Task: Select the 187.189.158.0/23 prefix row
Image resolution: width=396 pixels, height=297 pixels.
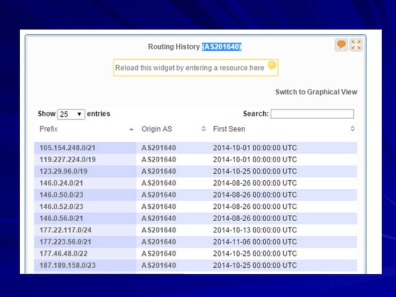Action: coord(68,265)
